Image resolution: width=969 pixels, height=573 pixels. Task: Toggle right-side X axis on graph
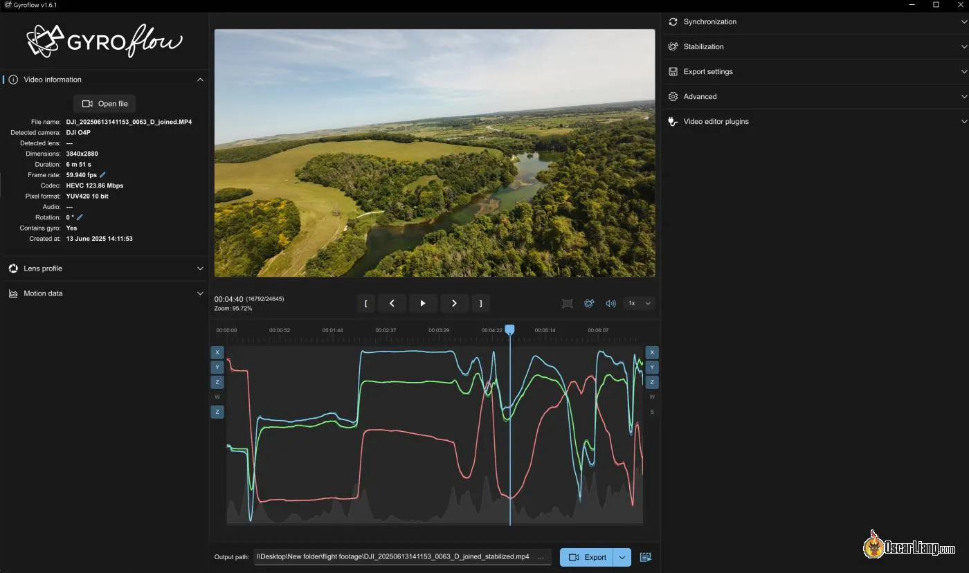pyautogui.click(x=652, y=352)
